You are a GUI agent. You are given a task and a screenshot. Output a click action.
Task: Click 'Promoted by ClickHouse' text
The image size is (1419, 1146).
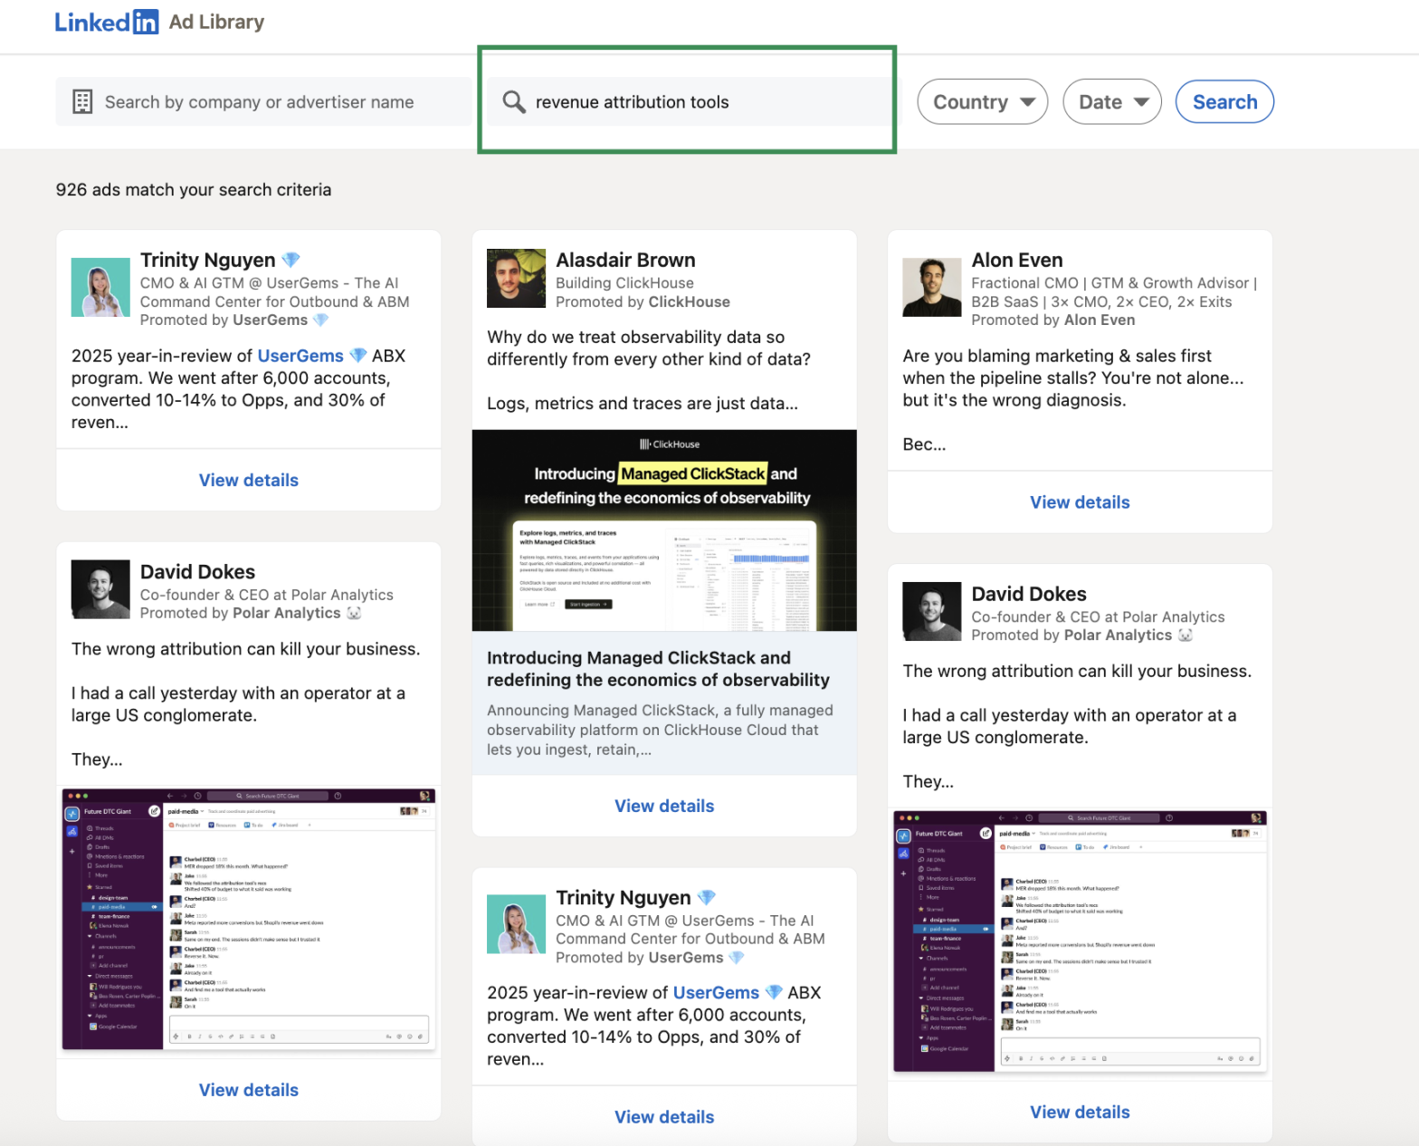643,302
